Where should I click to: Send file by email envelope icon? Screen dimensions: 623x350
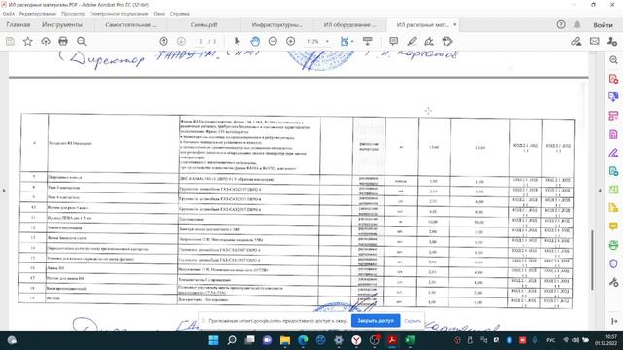[x=595, y=41]
